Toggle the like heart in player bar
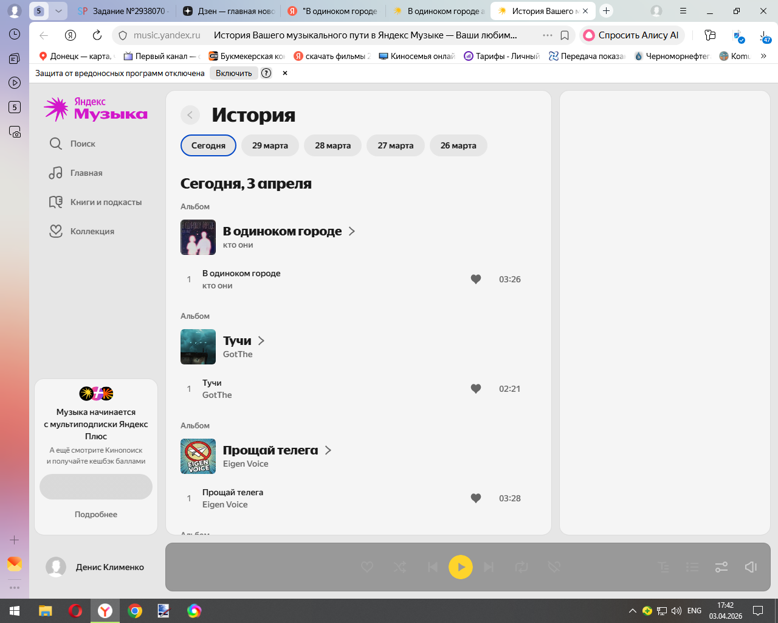This screenshot has width=778, height=623. pos(367,567)
